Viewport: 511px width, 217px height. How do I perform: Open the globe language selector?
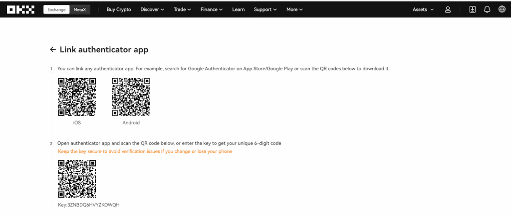(x=502, y=10)
